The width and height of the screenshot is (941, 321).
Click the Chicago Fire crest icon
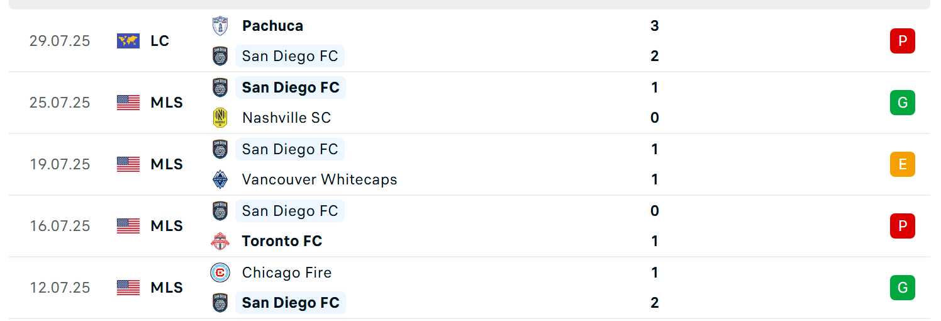point(220,273)
